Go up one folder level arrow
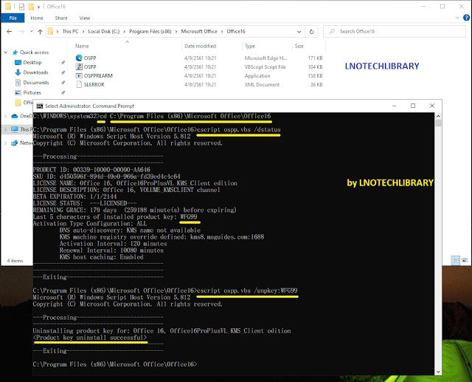The height and width of the screenshot is (382, 472). click(40, 31)
